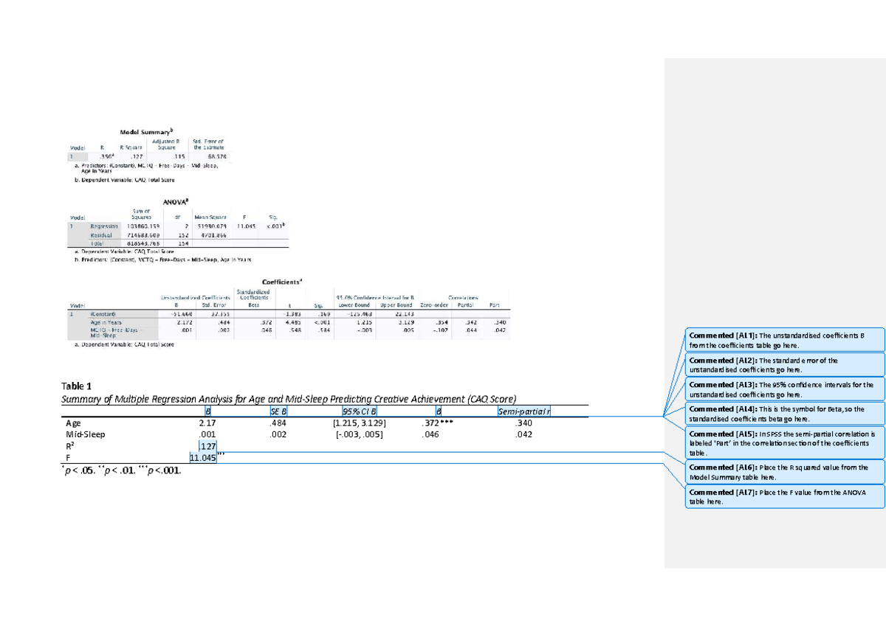Click the 'Semi-partial r' column header
The width and height of the screenshot is (886, 626).
click(x=524, y=411)
